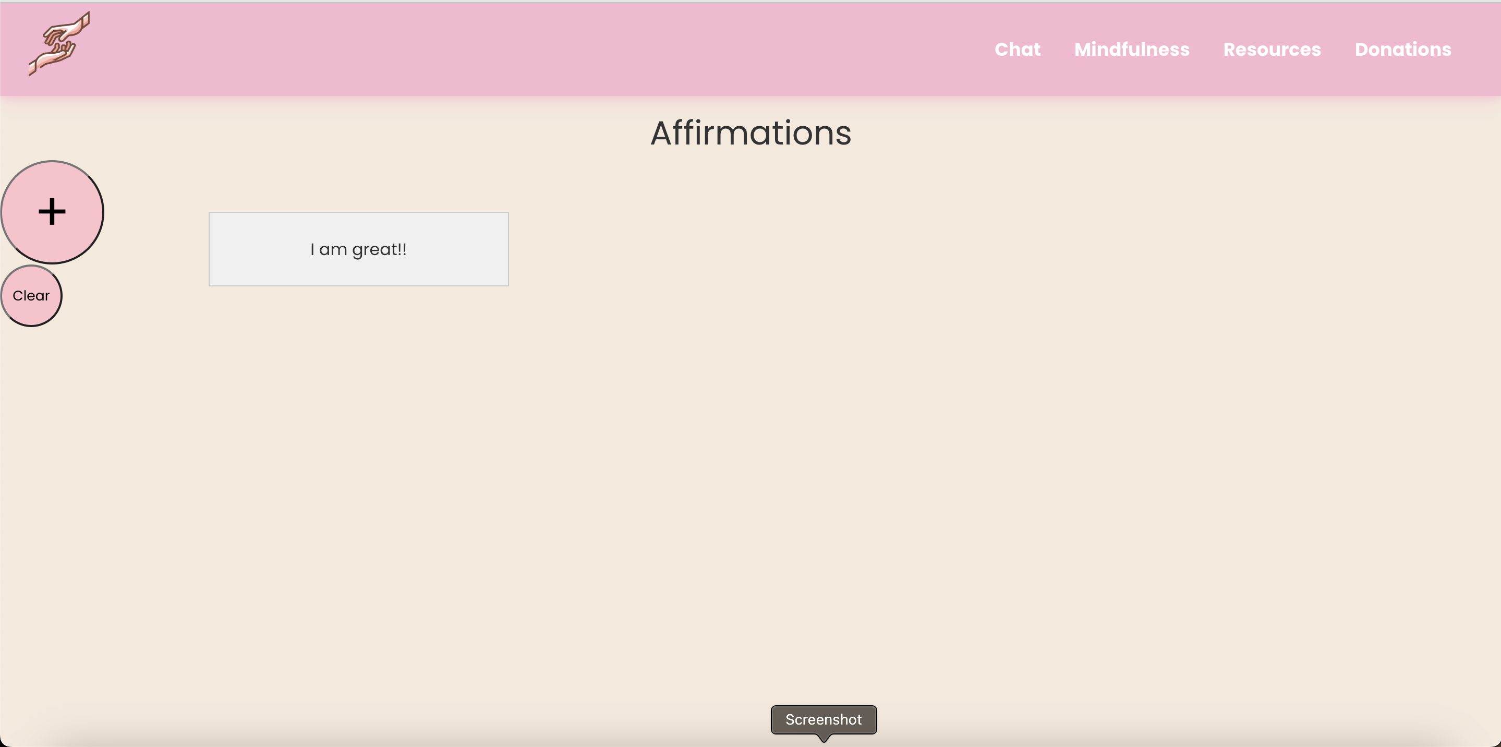
Task: Click the dark Screenshot popup bubble
Action: point(823,720)
